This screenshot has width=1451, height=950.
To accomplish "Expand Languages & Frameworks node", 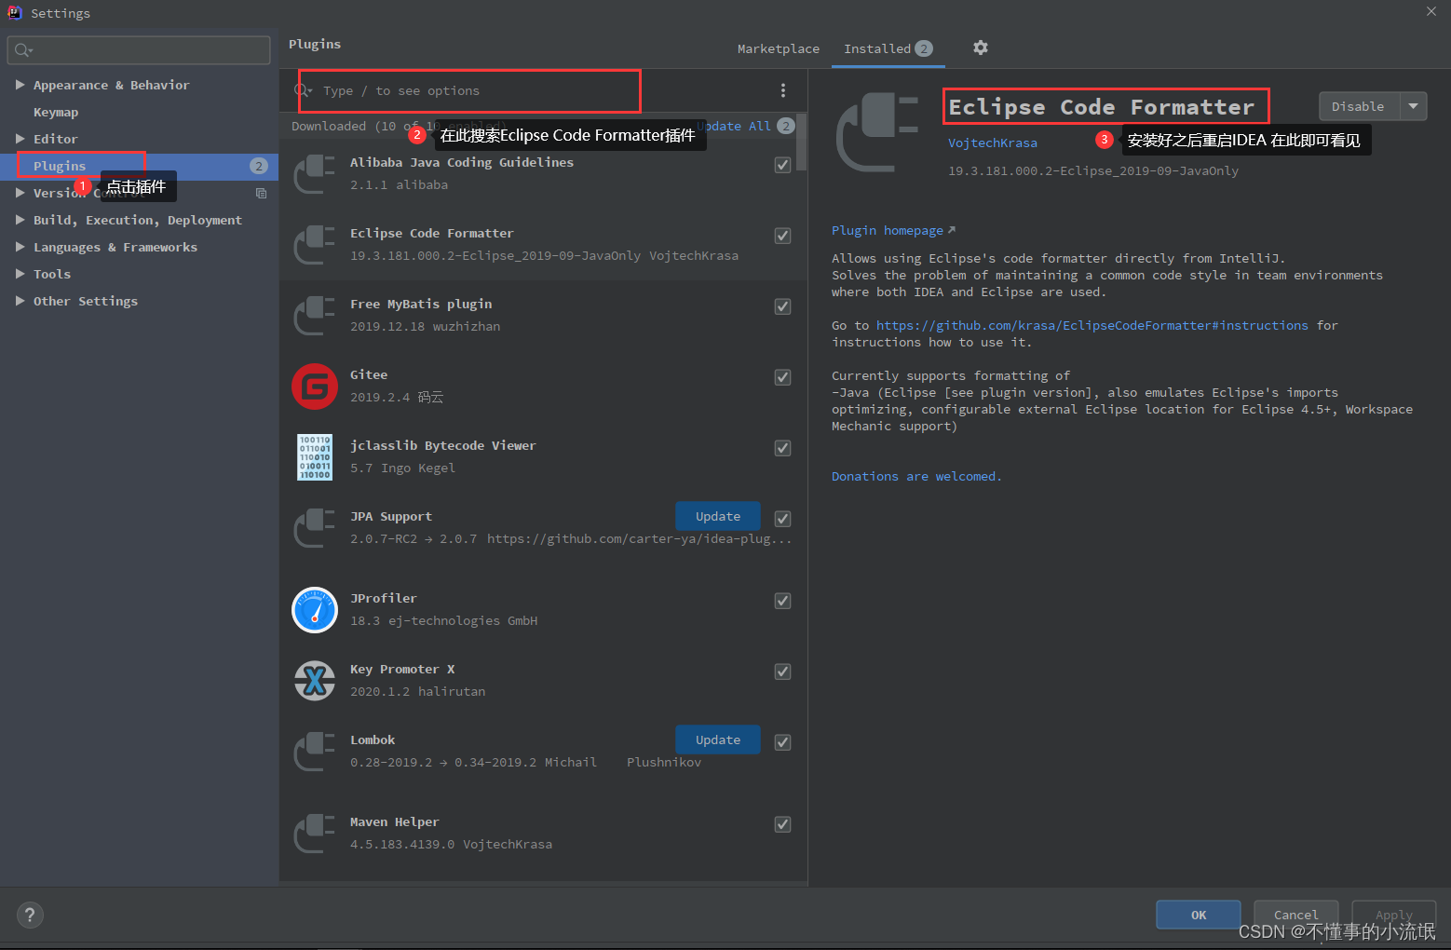I will click(x=20, y=247).
